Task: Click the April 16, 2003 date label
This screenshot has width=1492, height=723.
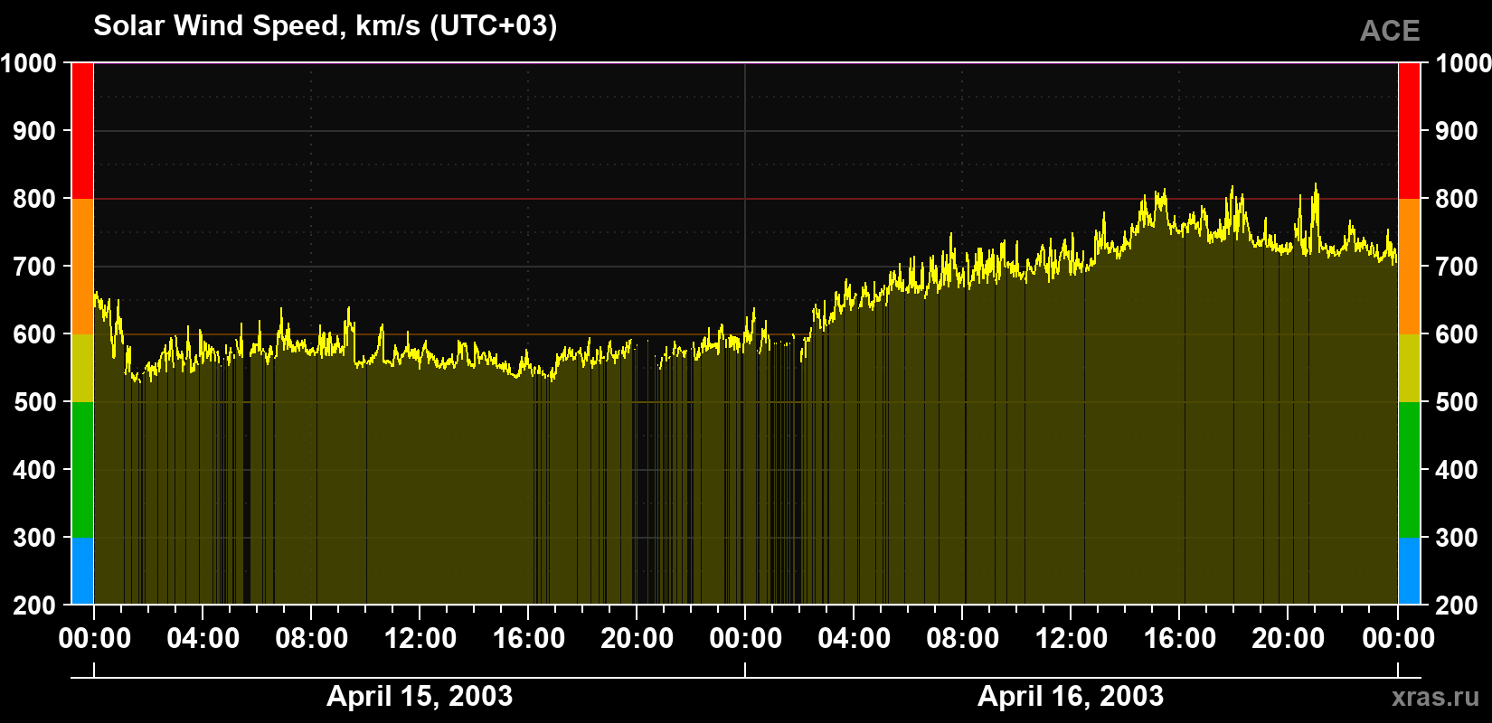Action: click(1071, 696)
